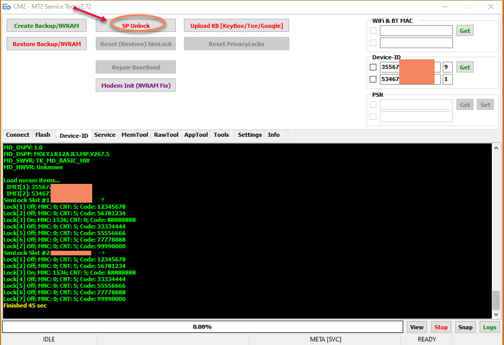Click the 'IMEI[1]' log line
The height and width of the screenshot is (345, 504).
(x=49, y=187)
